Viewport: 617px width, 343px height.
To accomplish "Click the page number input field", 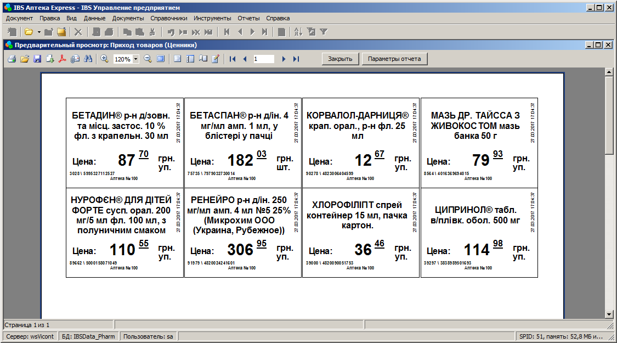I will (264, 59).
